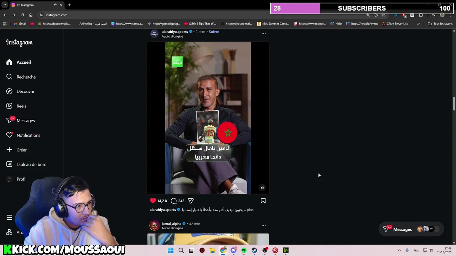
Task: Open Nebx bookmark
Action: point(336,24)
